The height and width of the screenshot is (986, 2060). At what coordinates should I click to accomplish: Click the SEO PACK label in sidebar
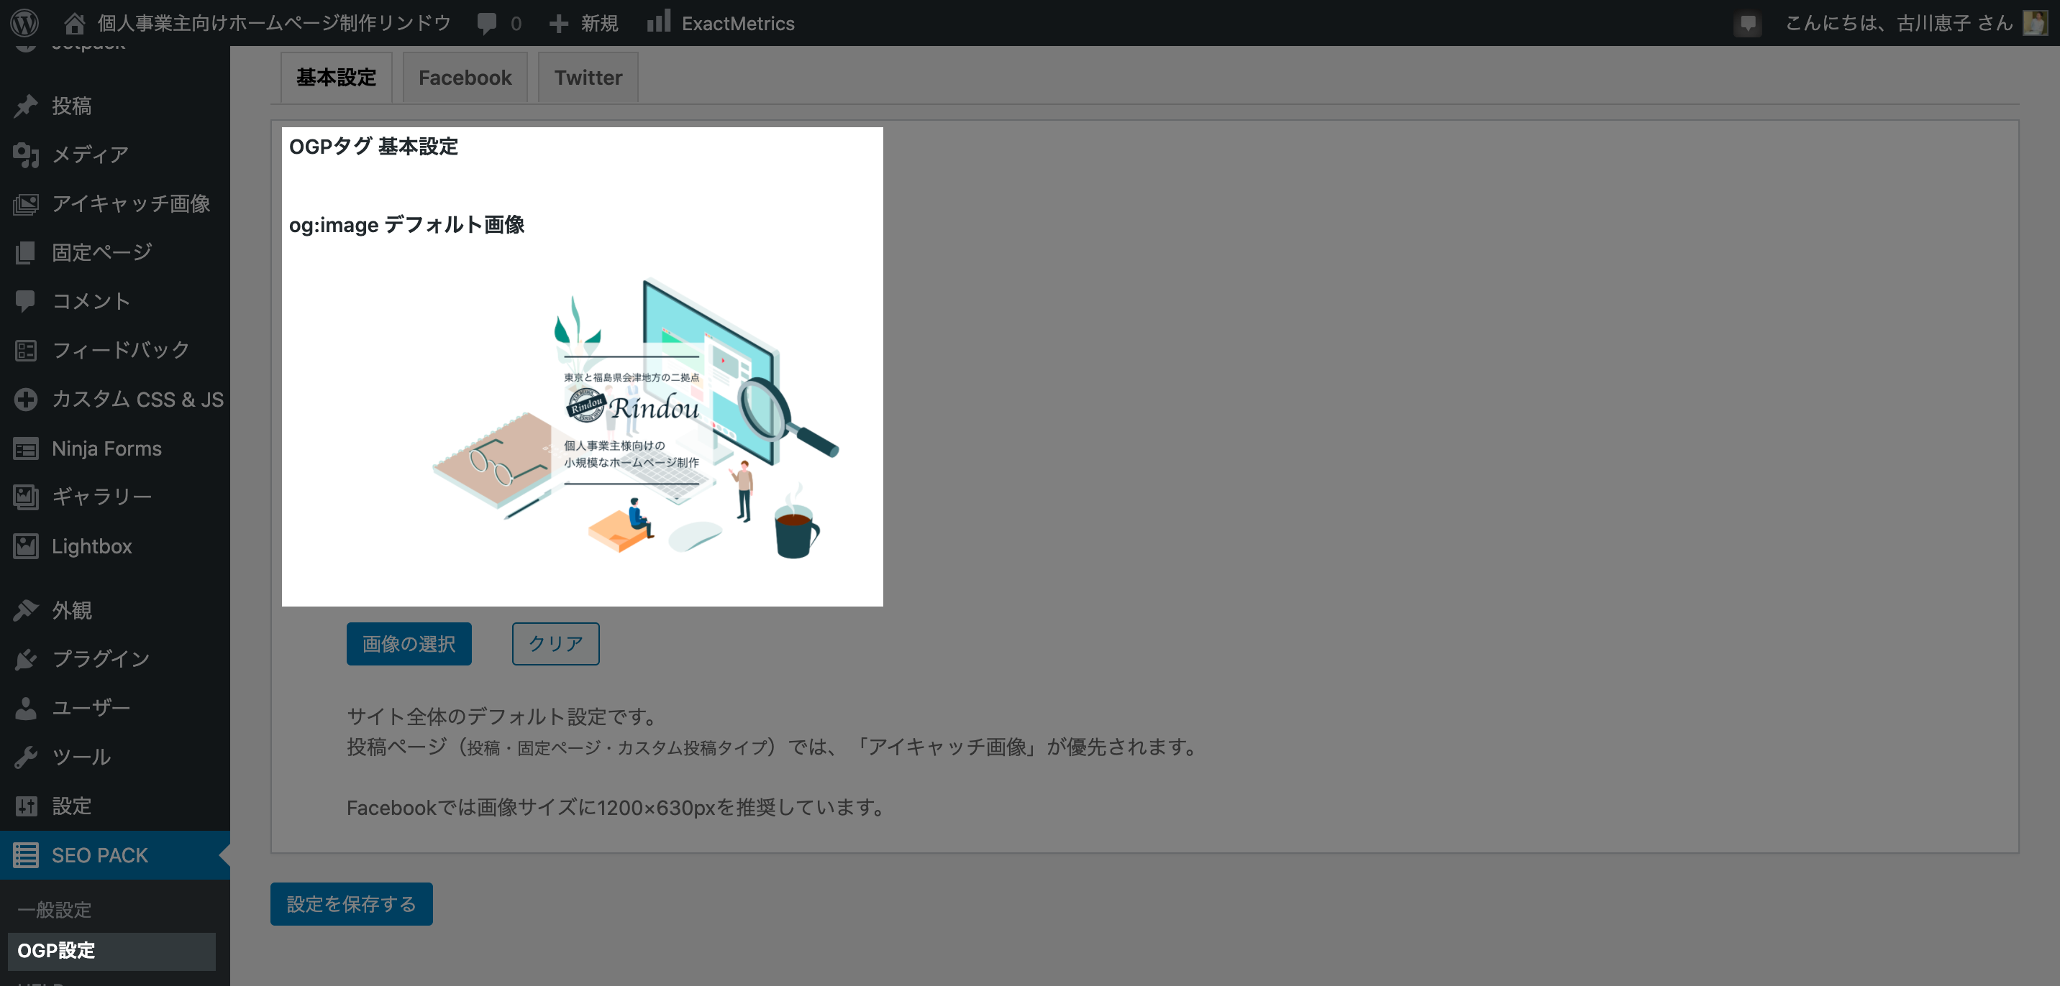point(100,855)
